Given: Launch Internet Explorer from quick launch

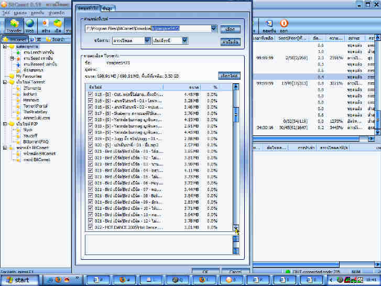Looking at the screenshot, I should point(50,280).
